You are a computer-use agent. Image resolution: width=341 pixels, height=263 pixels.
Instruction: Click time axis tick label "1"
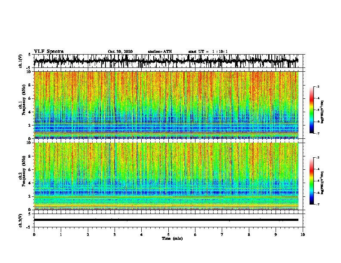(61, 235)
